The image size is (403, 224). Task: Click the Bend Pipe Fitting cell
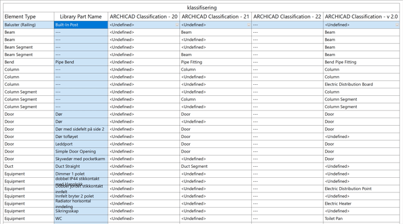point(361,62)
